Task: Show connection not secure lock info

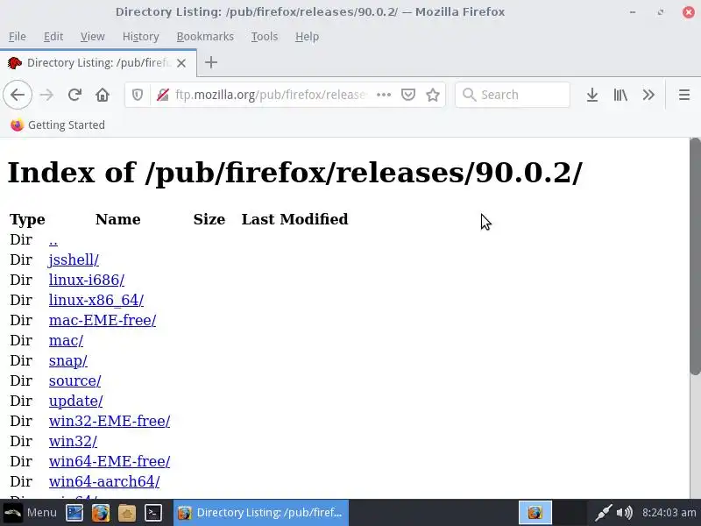Action: coord(163,95)
